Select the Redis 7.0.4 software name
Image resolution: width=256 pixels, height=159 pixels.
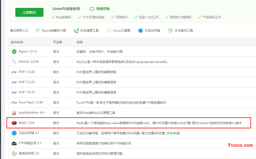click(27, 123)
